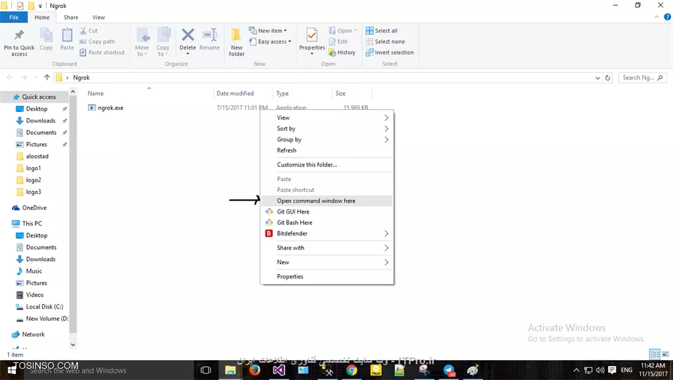Open the Properties checkmark icon
673x380 pixels.
(312, 35)
